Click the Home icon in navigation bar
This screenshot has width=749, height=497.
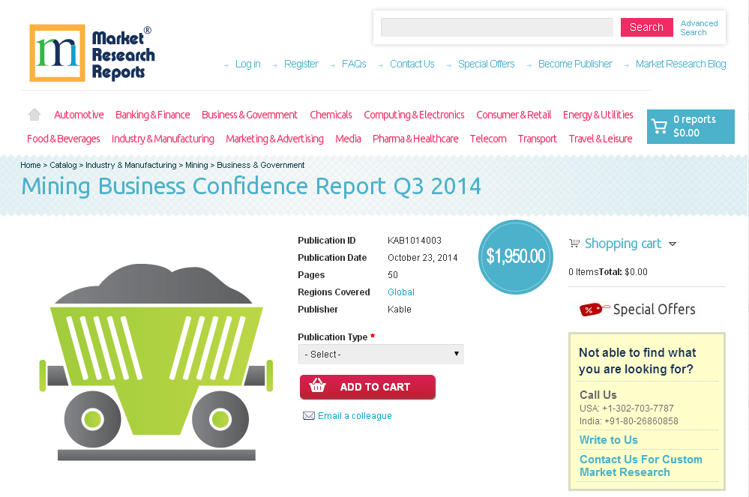[x=34, y=114]
